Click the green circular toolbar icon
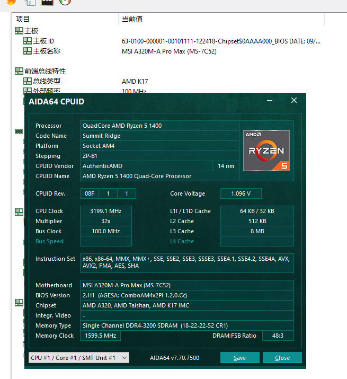Viewport: 347px width, 379px height. pos(65,2)
